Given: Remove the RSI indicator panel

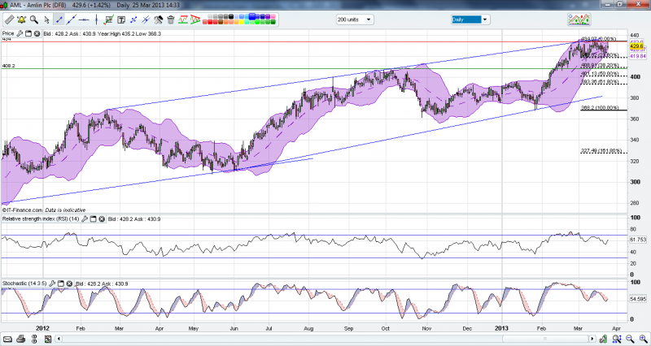Looking at the screenshot, I should (x=101, y=218).
